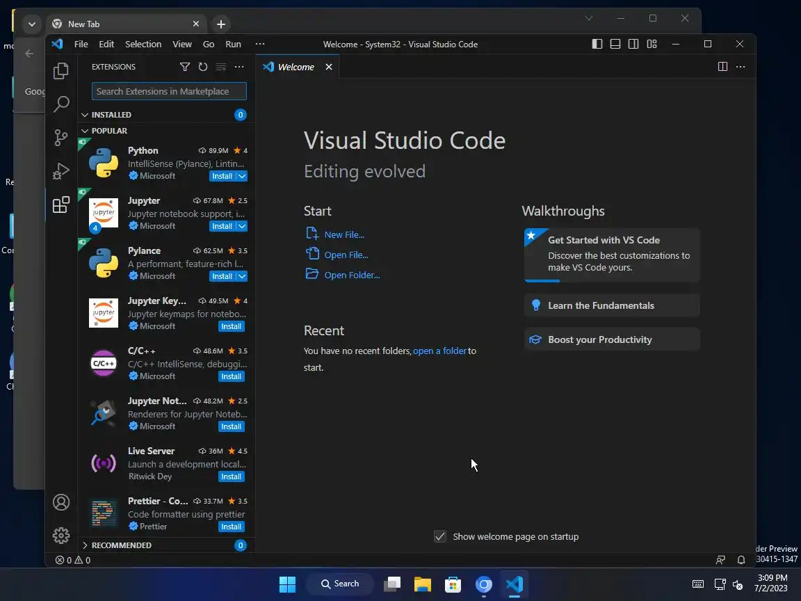Open File Explorer from taskbar
801x601 pixels.
click(423, 584)
